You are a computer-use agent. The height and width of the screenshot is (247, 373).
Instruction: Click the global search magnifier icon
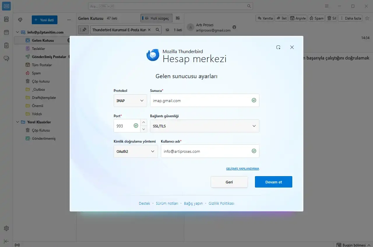[x=249, y=6]
